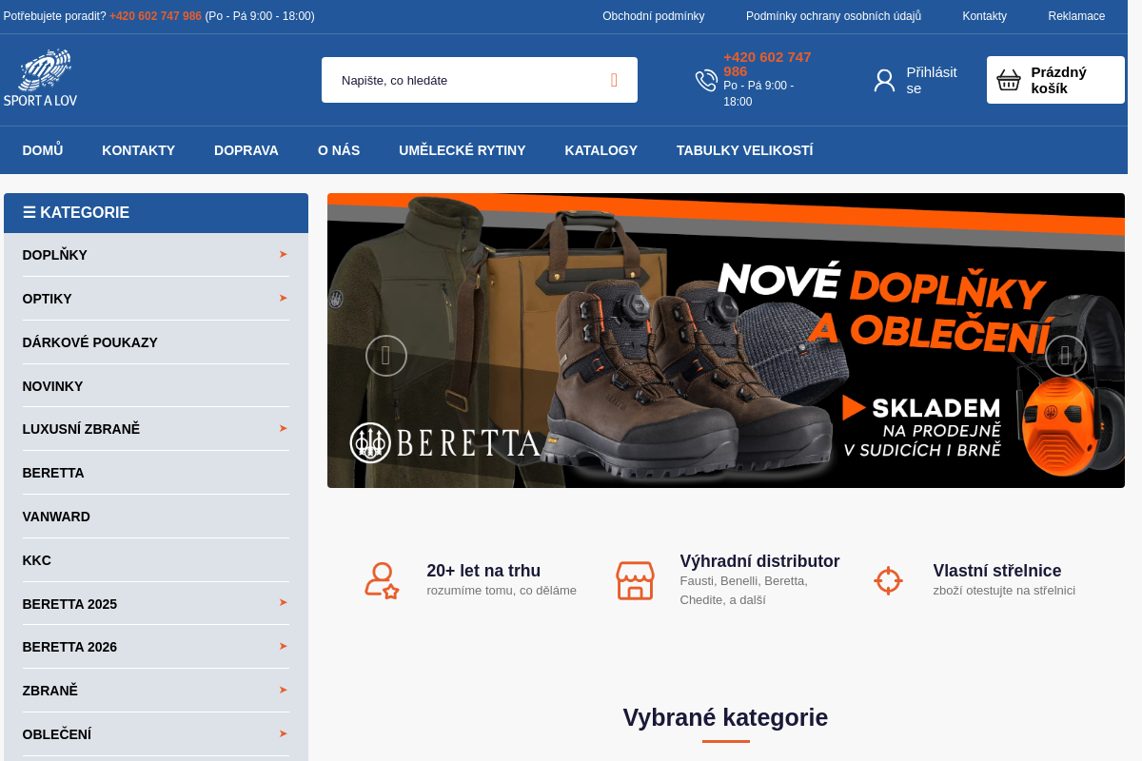Click the user account icon
Viewport: 1142px width, 761px height.
point(884,80)
